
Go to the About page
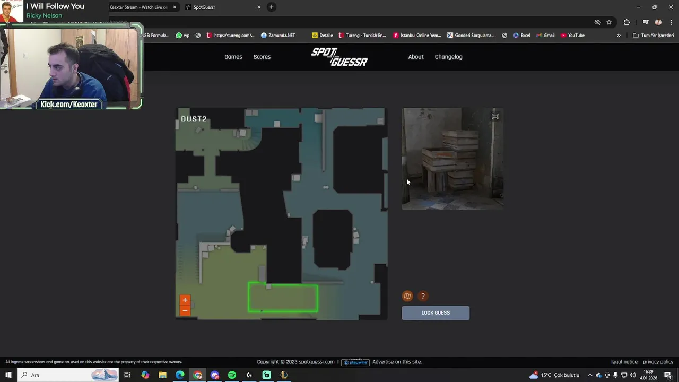coord(416,57)
